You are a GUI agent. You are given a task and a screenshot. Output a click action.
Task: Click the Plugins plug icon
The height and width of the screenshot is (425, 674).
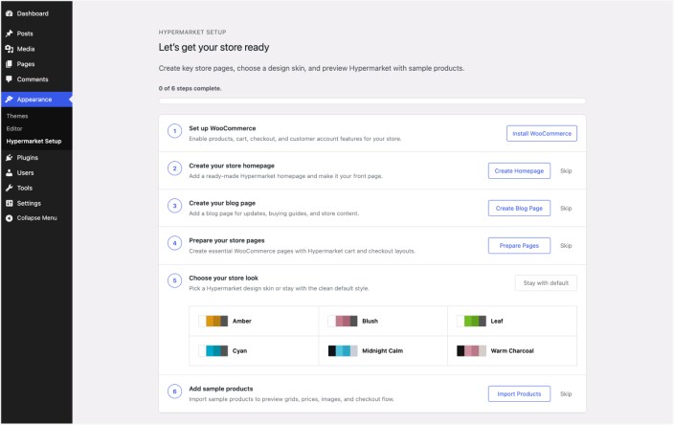point(9,158)
